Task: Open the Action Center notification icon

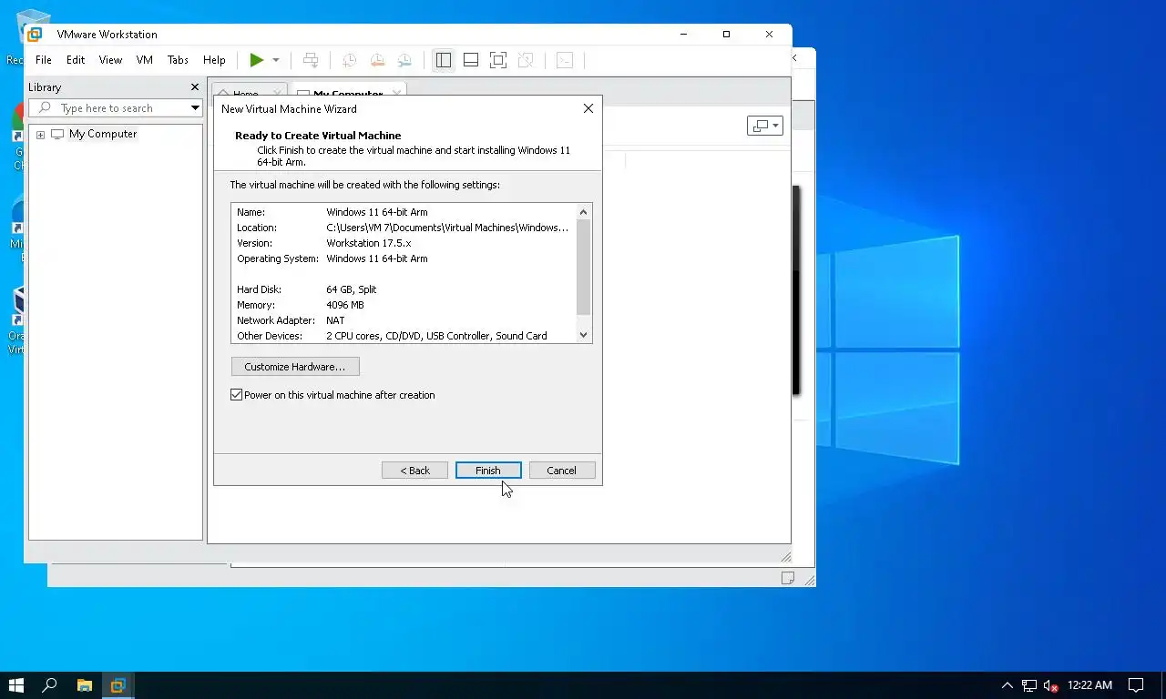Action: [x=1136, y=685]
